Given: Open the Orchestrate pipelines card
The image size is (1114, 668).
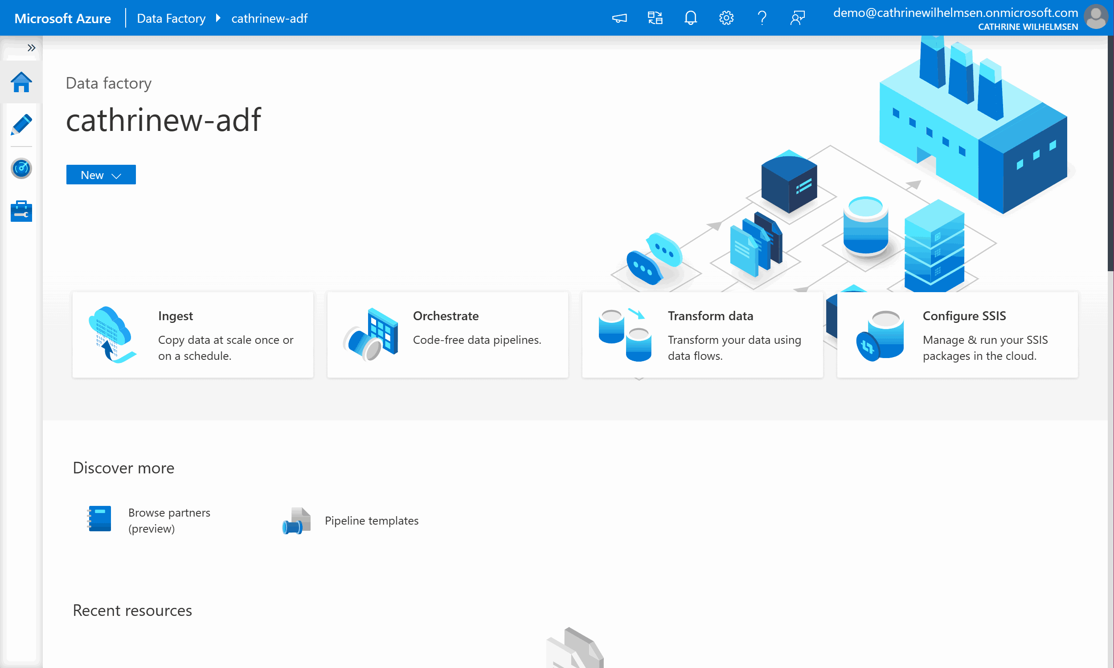Looking at the screenshot, I should (x=447, y=335).
